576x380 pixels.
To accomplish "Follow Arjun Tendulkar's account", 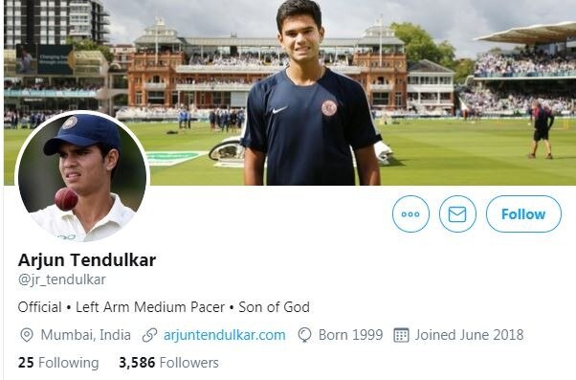I will click(x=523, y=213).
